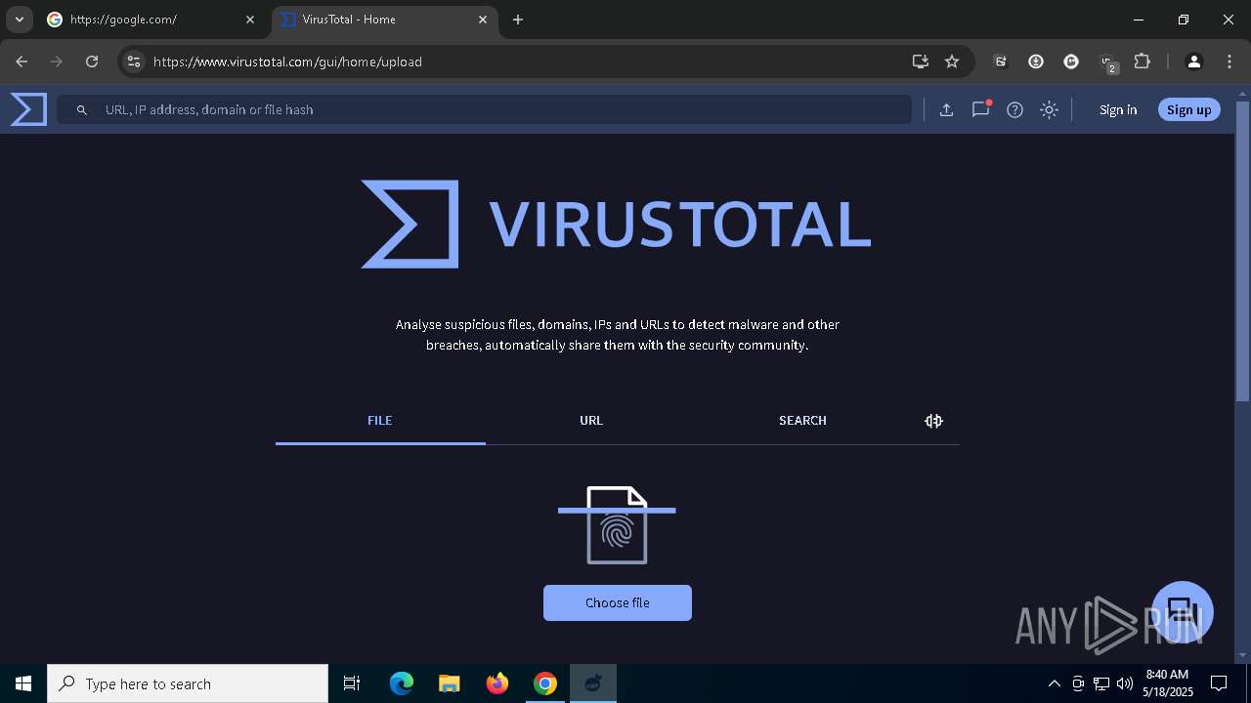Click the download-arrow extension icon
1251x703 pixels.
1036,62
